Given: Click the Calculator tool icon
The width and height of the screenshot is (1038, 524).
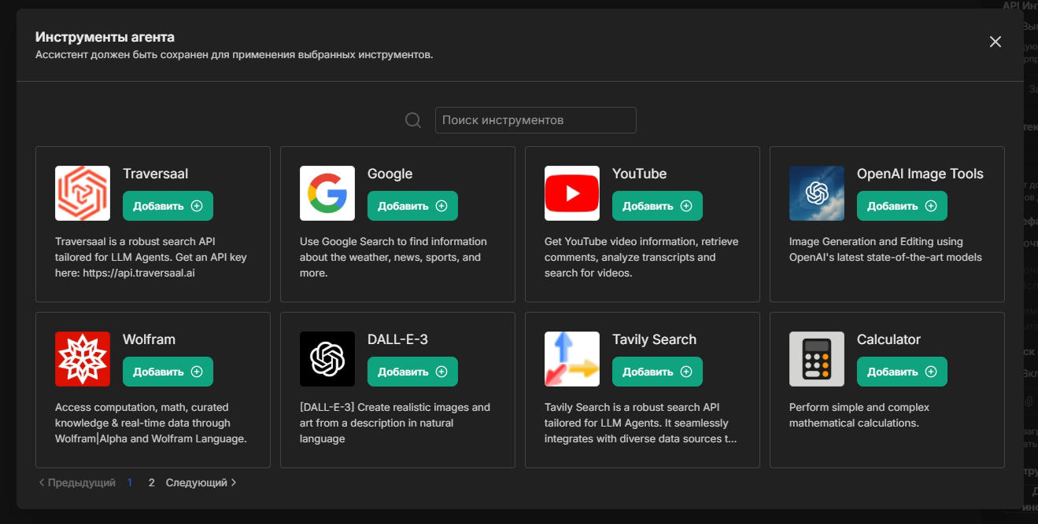Looking at the screenshot, I should [817, 359].
